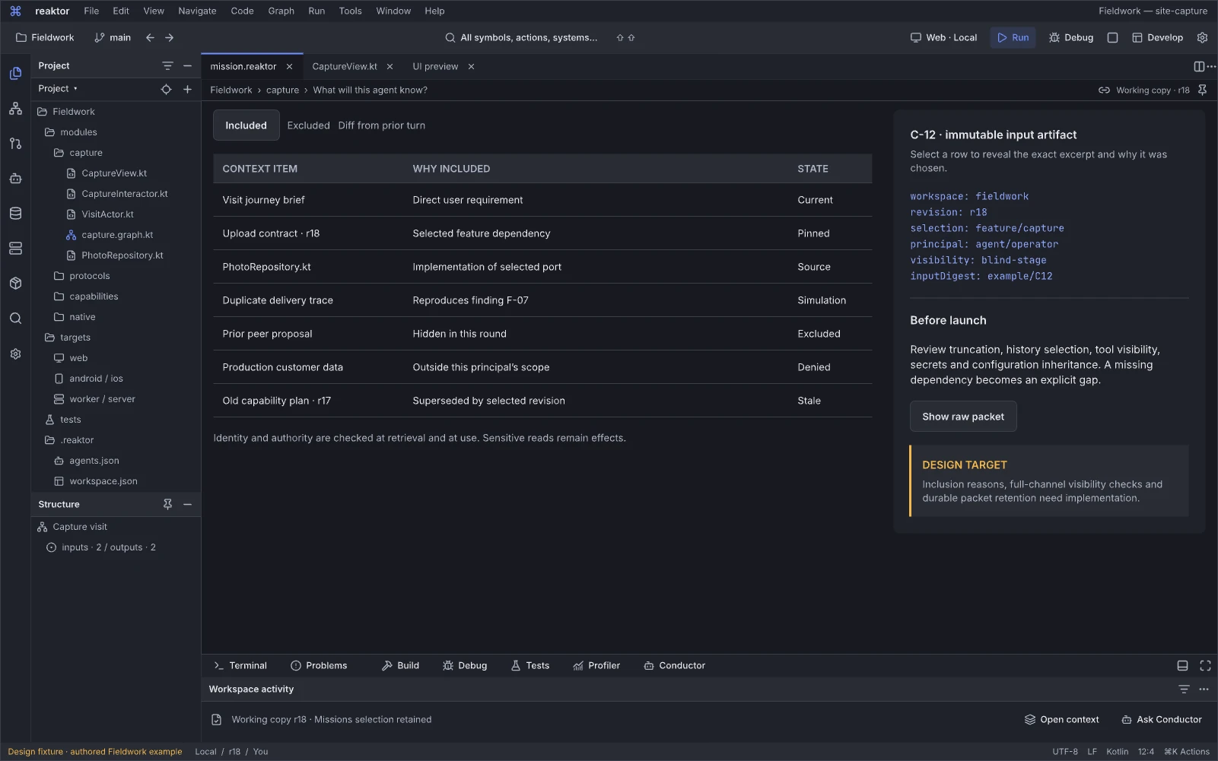Open the Graph menu
This screenshot has width=1218, height=761.
click(281, 11)
